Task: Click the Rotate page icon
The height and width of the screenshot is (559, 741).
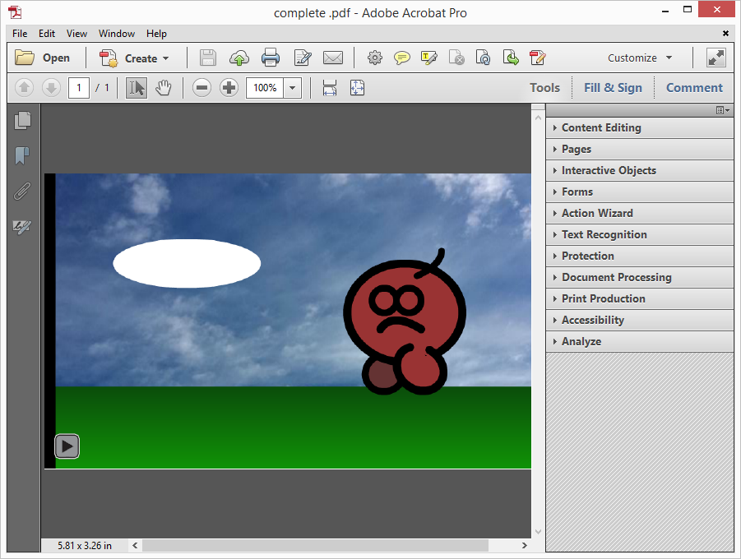Action: coord(483,58)
